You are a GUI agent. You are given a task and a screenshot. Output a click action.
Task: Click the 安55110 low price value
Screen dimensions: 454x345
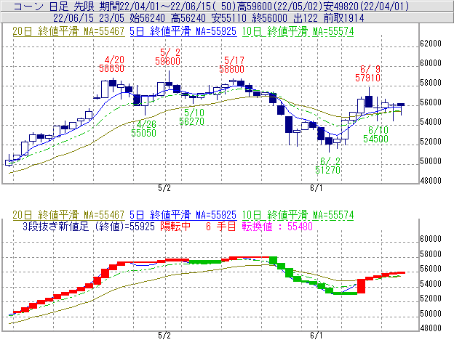tap(228, 18)
